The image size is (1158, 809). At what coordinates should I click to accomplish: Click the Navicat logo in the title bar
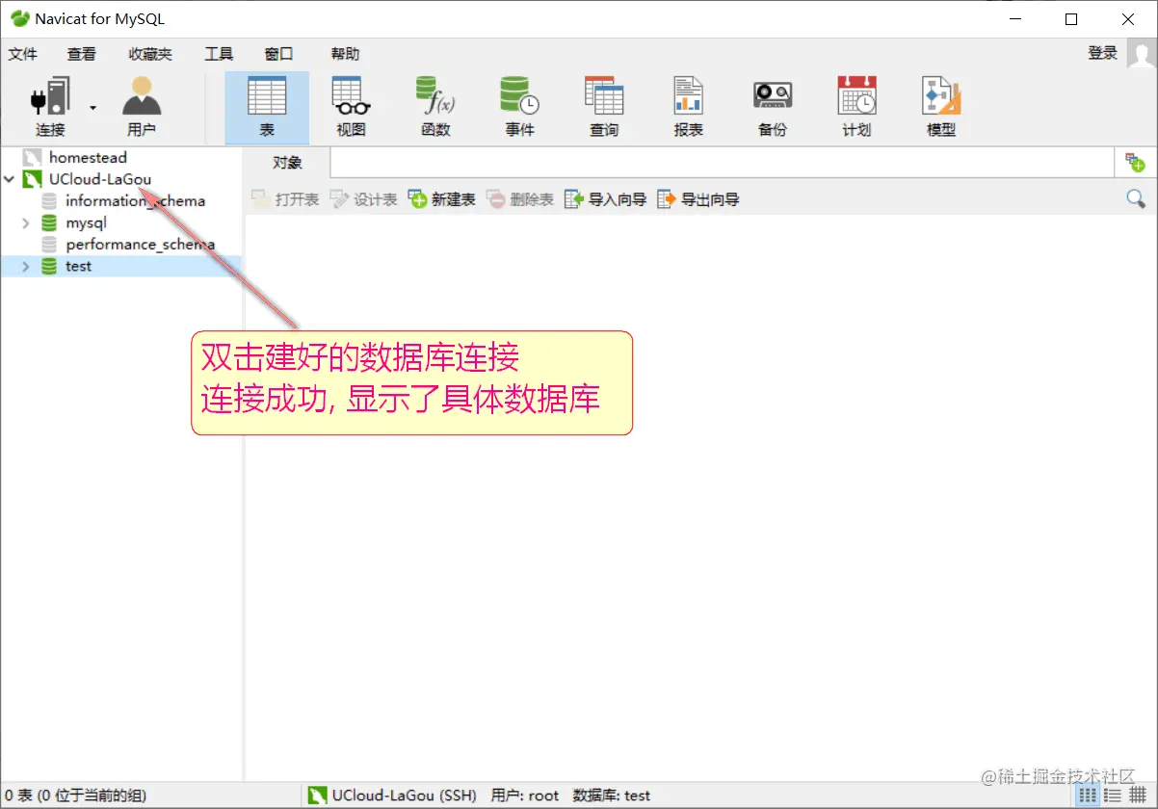[19, 19]
